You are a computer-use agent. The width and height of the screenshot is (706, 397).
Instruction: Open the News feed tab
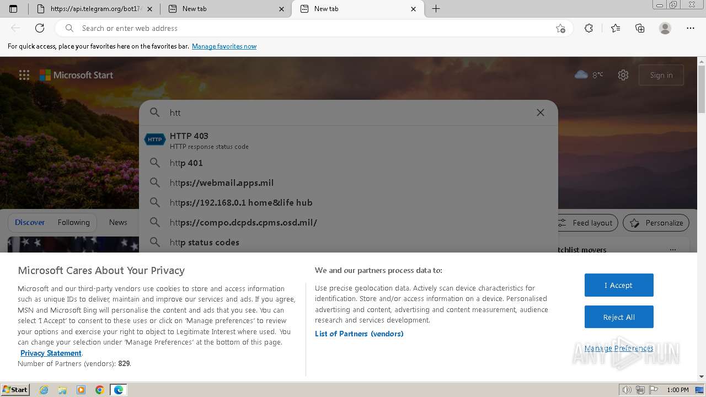pyautogui.click(x=118, y=222)
